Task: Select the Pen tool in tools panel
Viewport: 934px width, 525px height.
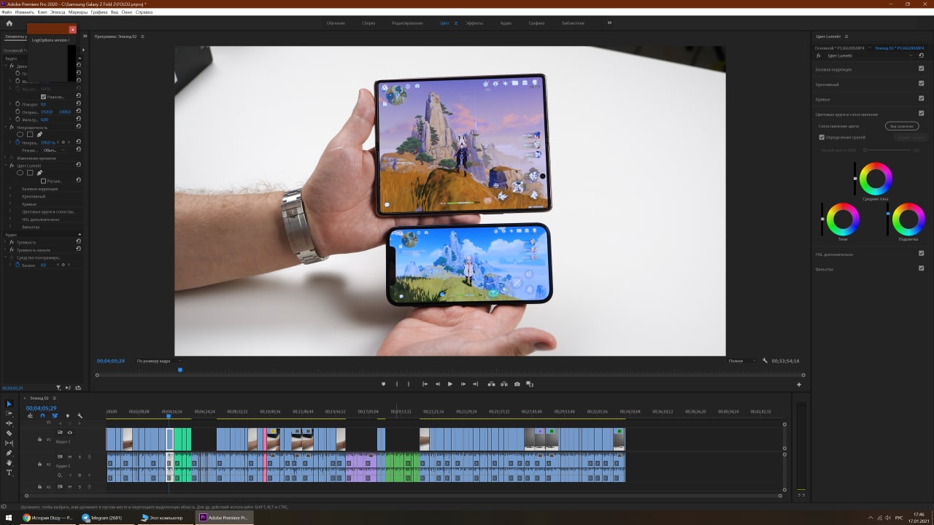Action: [x=9, y=453]
